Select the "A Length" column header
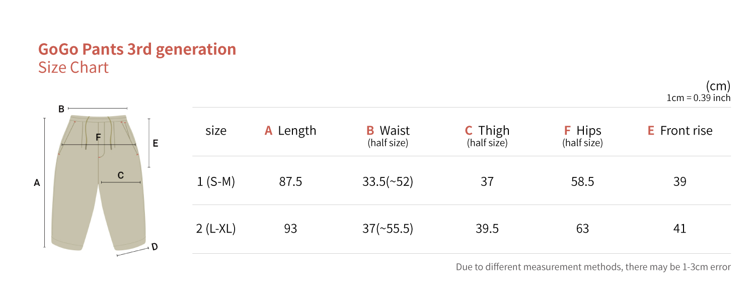The image size is (755, 300). (x=290, y=131)
